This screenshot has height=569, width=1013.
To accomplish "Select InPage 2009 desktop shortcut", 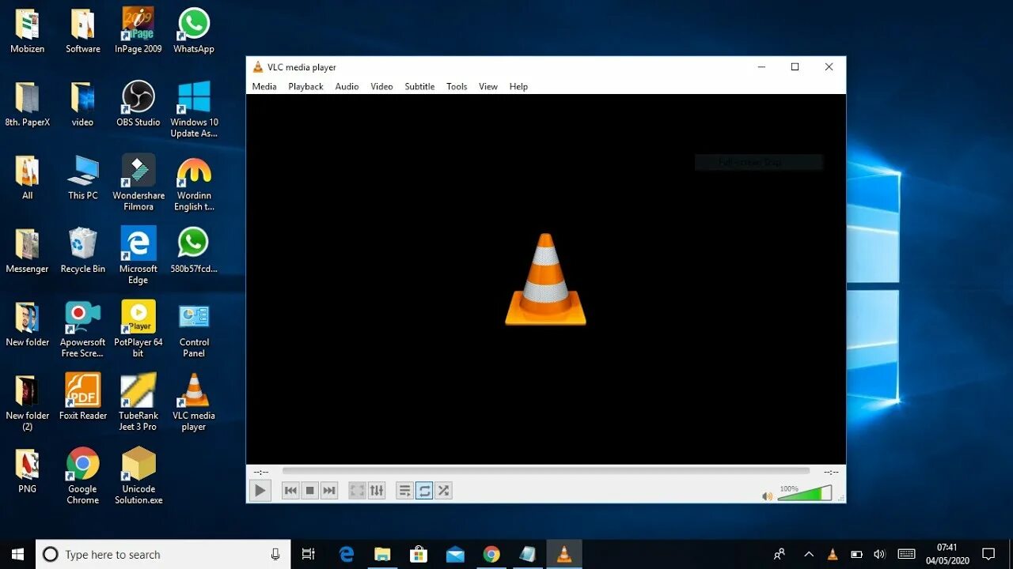I will (x=138, y=31).
